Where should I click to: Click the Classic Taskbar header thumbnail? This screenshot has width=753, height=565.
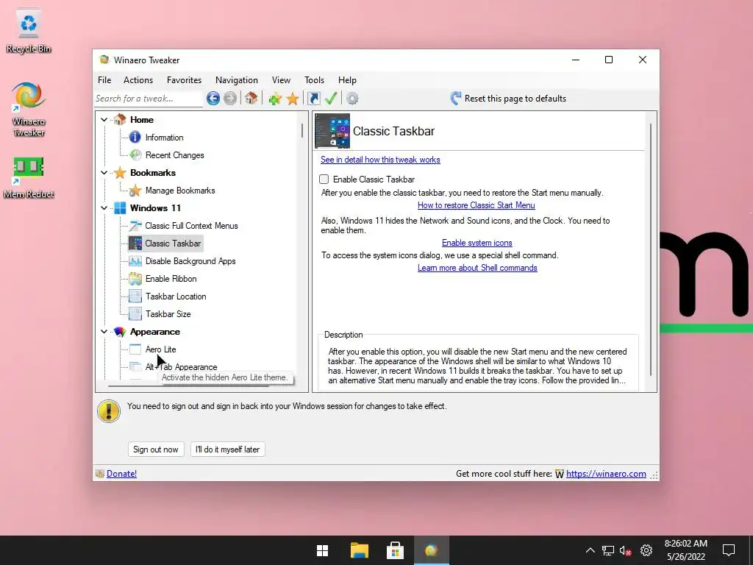point(332,131)
